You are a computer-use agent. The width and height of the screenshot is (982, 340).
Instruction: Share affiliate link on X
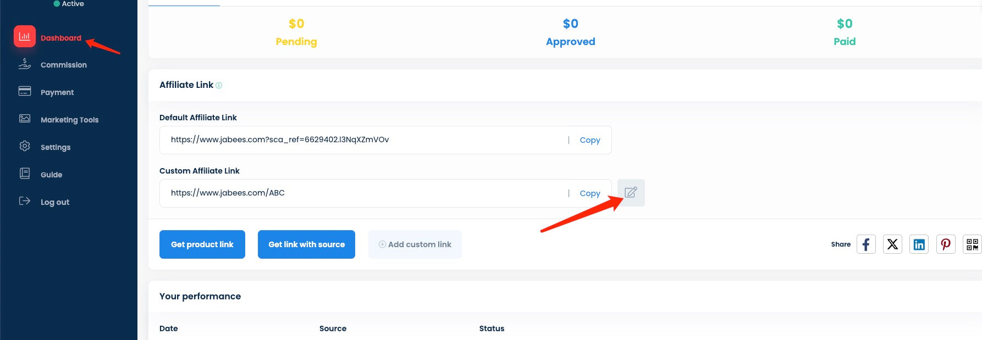892,244
